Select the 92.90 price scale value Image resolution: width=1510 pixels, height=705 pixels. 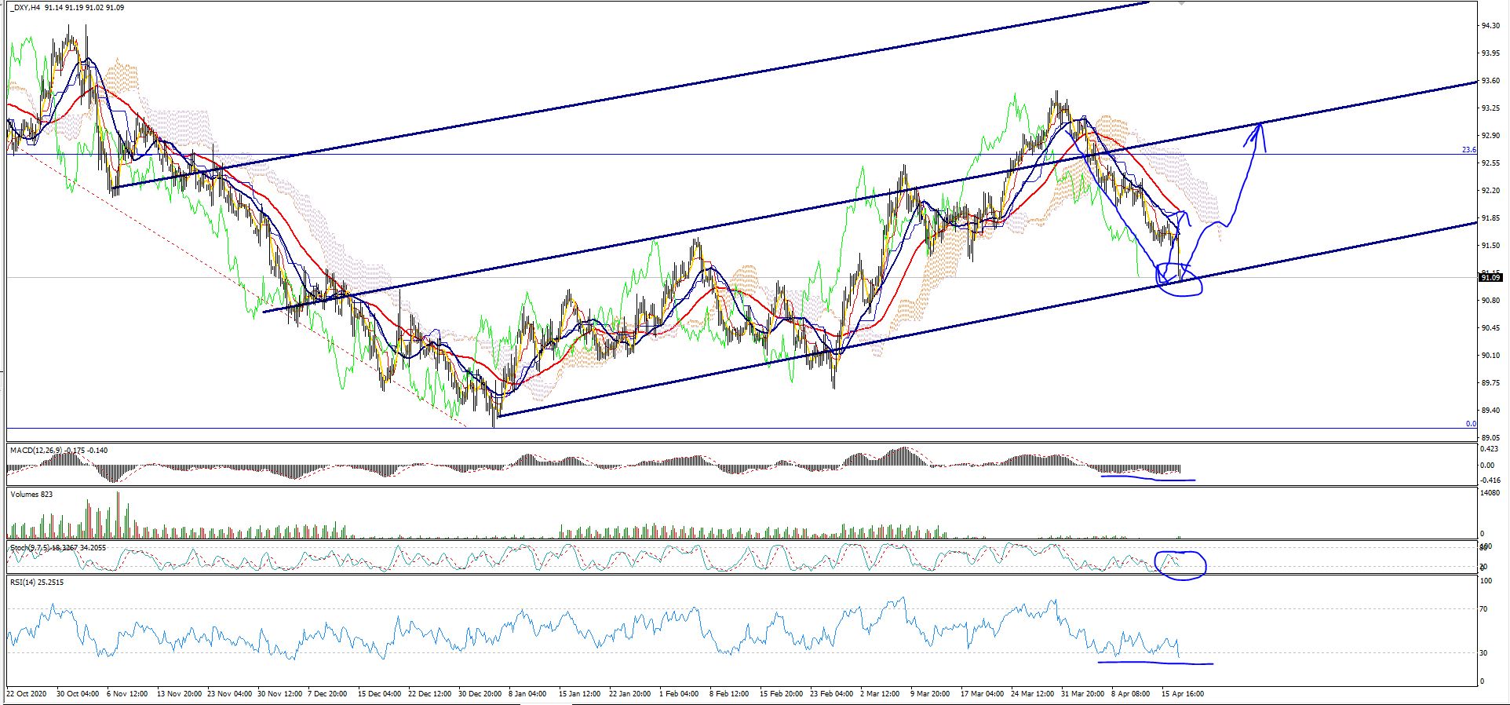tap(1489, 136)
